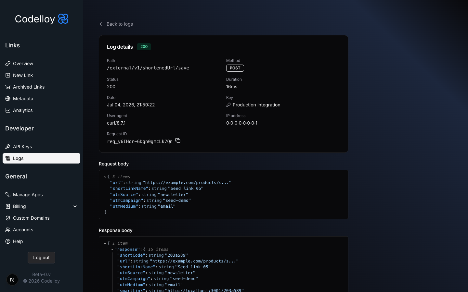This screenshot has width=468, height=292.
Task: Collapse the Response body JSON root
Action: (105, 243)
